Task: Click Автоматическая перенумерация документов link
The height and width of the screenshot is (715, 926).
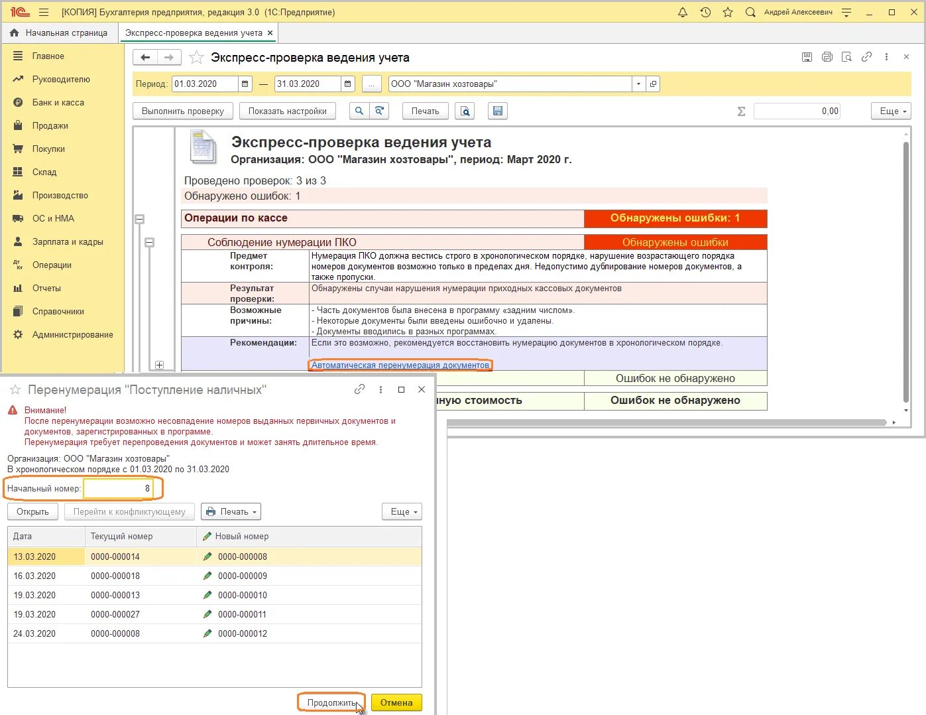Action: 400,365
